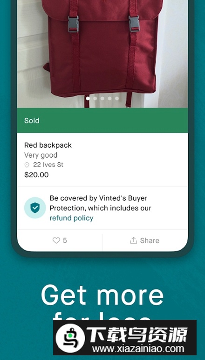Click the $20.00 price text
Image resolution: width=205 pixels, height=360 pixels.
tap(36, 175)
